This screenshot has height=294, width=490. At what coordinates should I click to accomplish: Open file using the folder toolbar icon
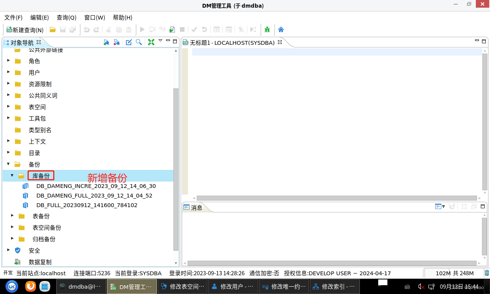[53, 29]
